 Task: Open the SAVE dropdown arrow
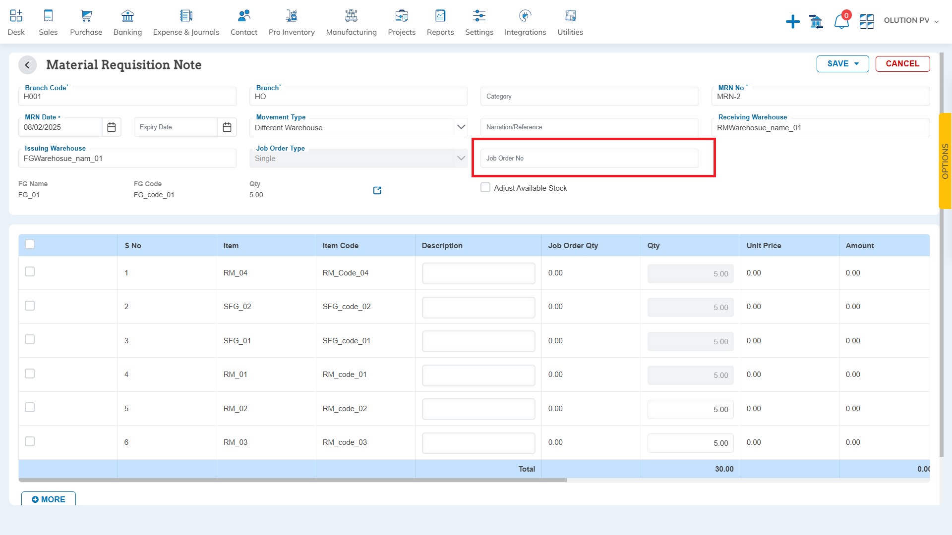tap(856, 63)
